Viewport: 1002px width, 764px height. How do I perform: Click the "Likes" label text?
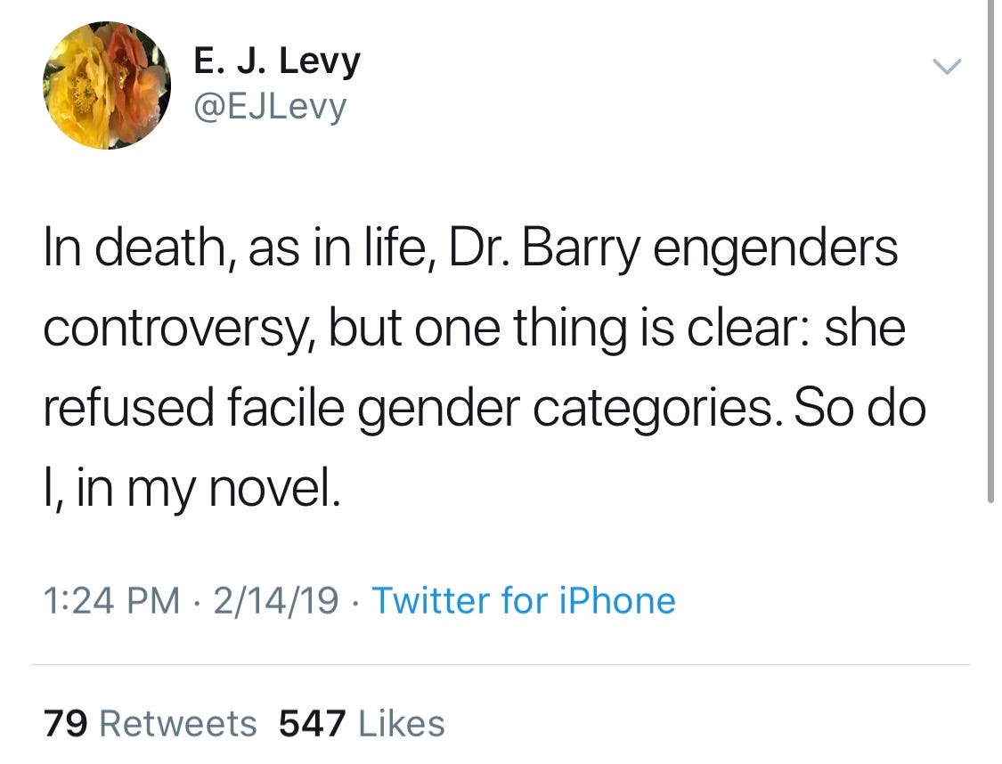click(x=401, y=723)
